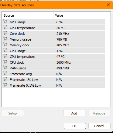This screenshot has width=113, height=133.
Task: Click the Add button
Action: 74,113
